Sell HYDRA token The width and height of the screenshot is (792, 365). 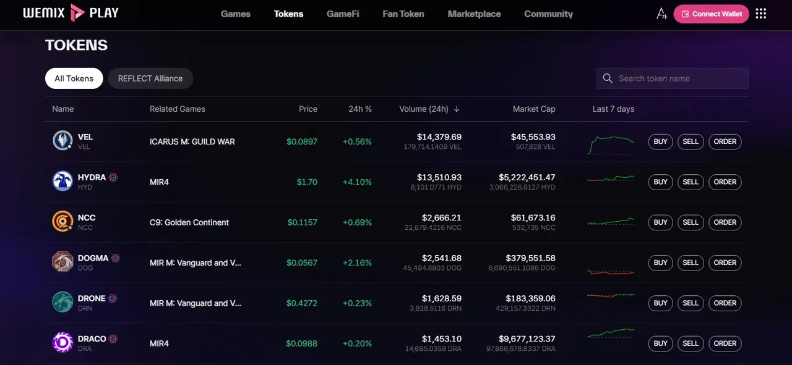tap(691, 182)
